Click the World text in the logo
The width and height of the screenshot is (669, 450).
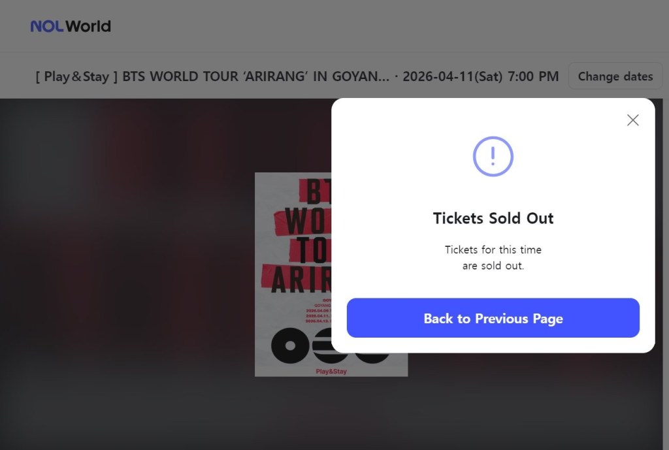(x=88, y=27)
